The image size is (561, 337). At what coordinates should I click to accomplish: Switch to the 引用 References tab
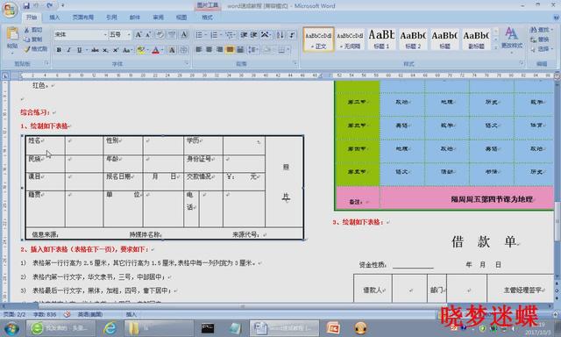coord(111,18)
